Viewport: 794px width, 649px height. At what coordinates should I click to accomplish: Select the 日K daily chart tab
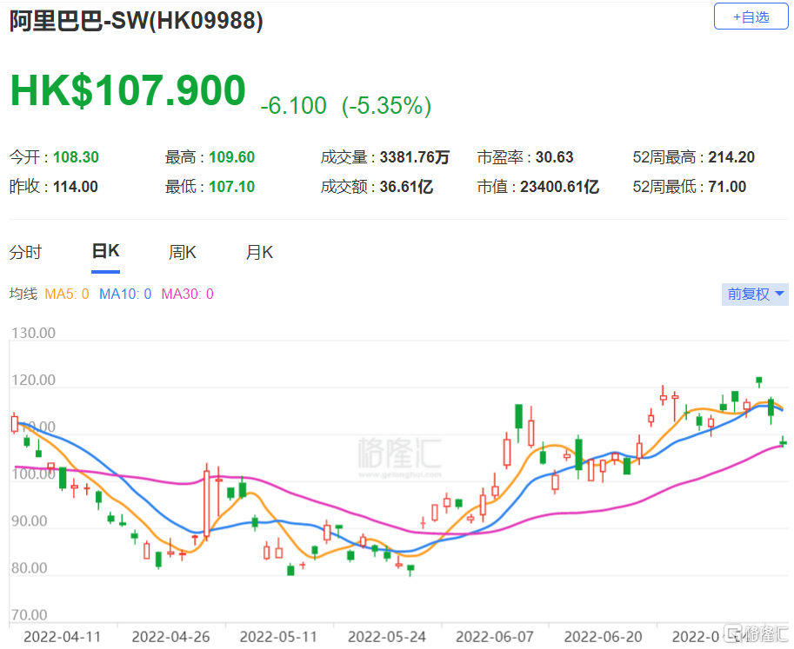coord(104,251)
